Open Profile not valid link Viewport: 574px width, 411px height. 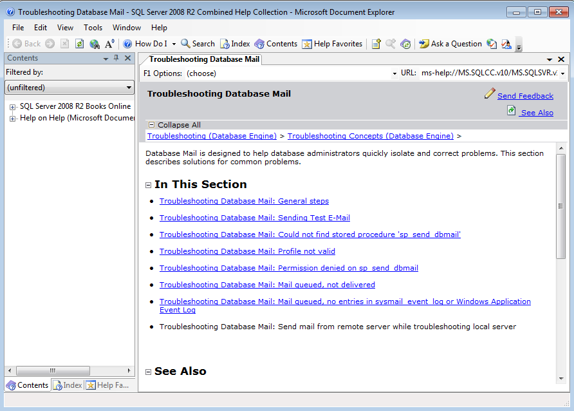pos(248,251)
